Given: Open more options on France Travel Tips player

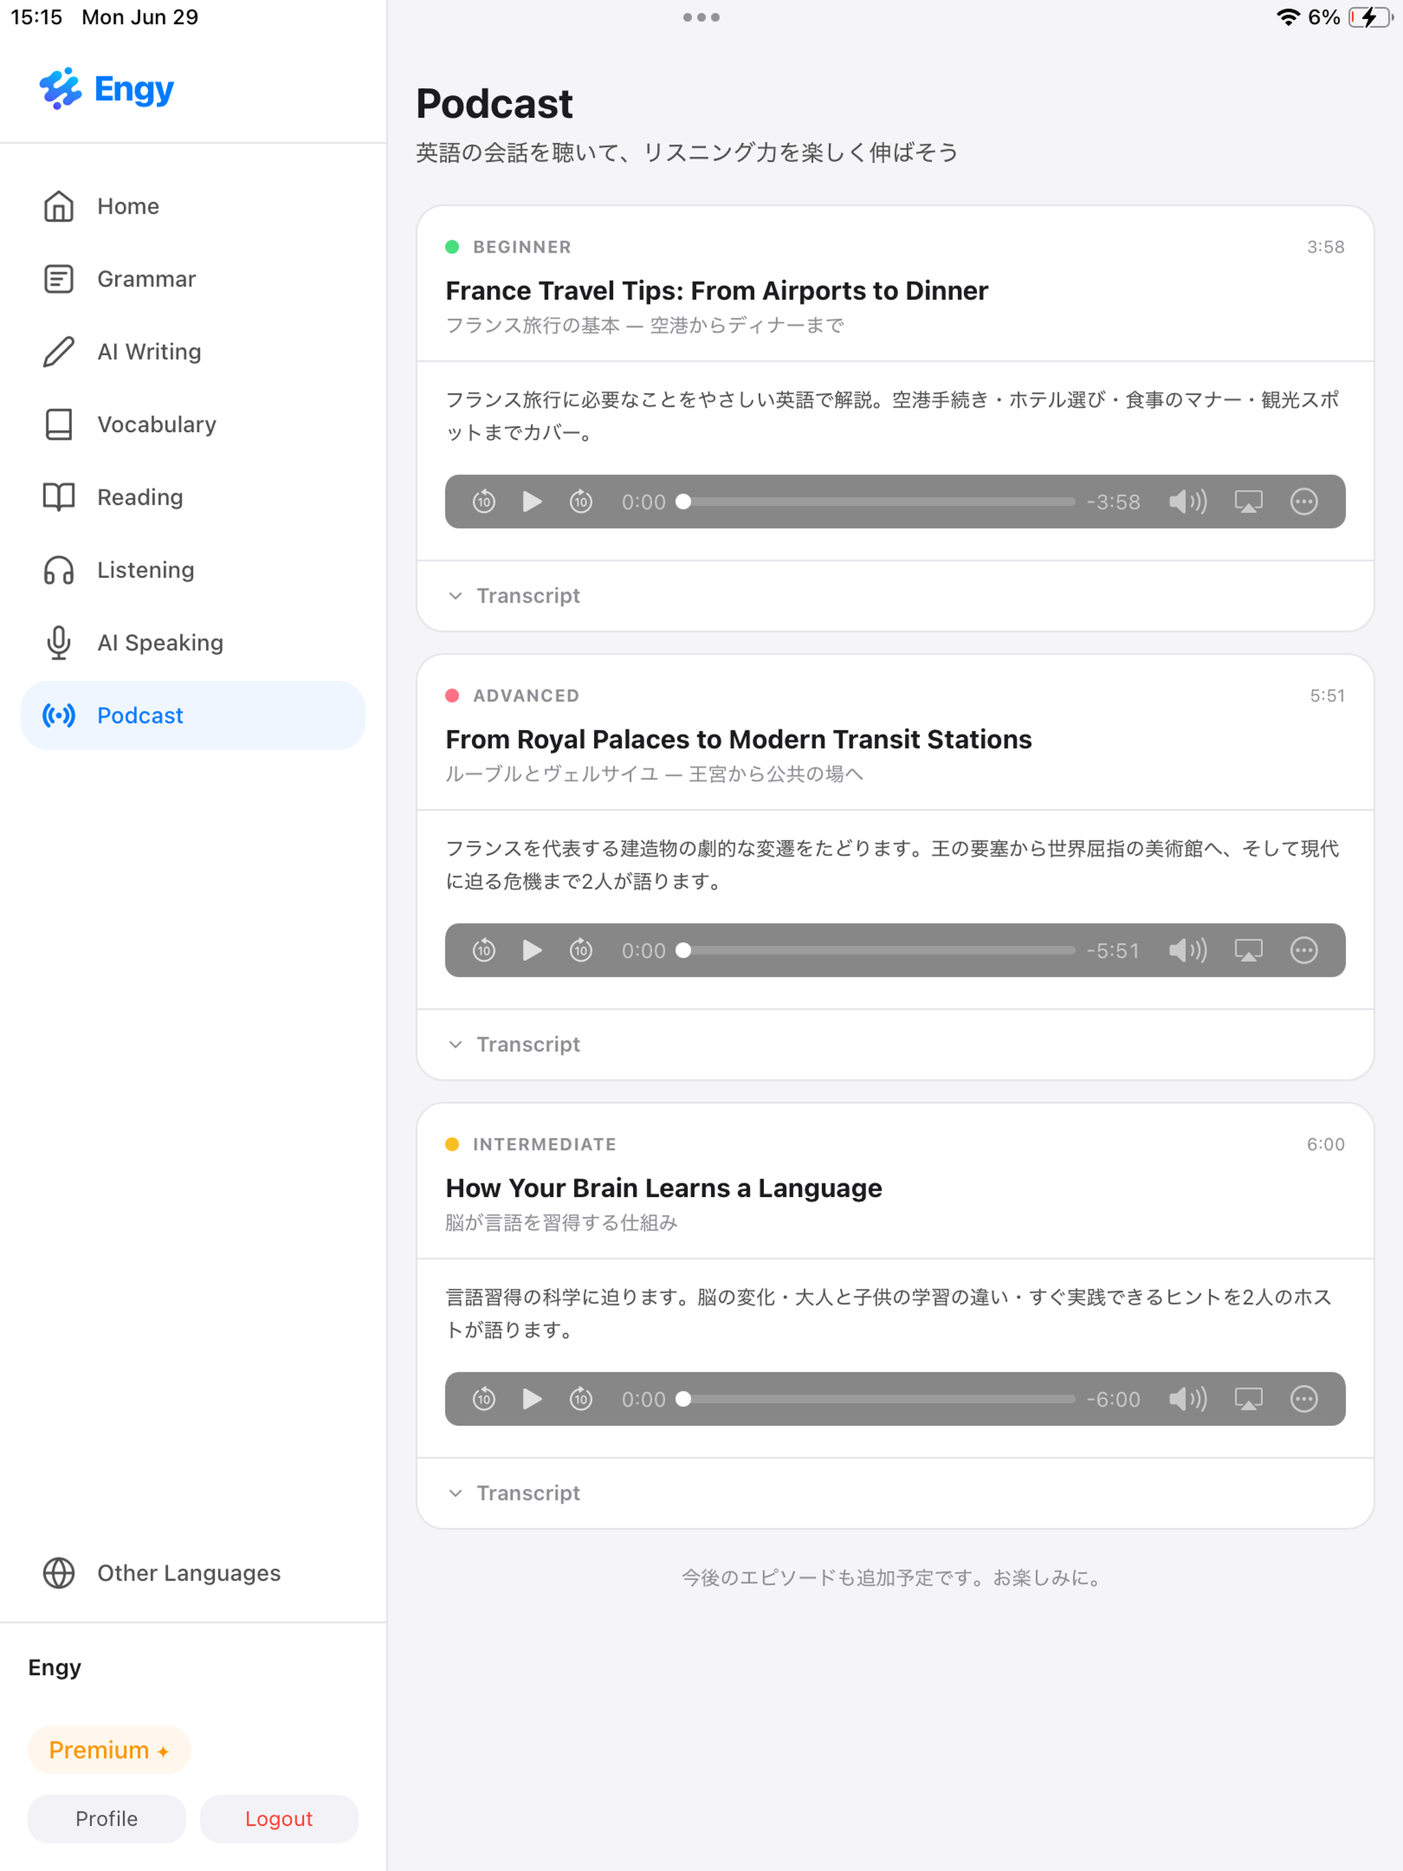Looking at the screenshot, I should coord(1303,501).
